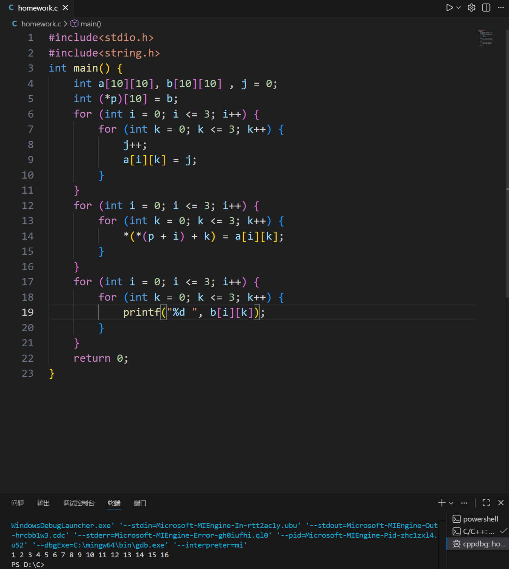The width and height of the screenshot is (509, 569).
Task: Click the C file icon in tab
Action: click(11, 8)
